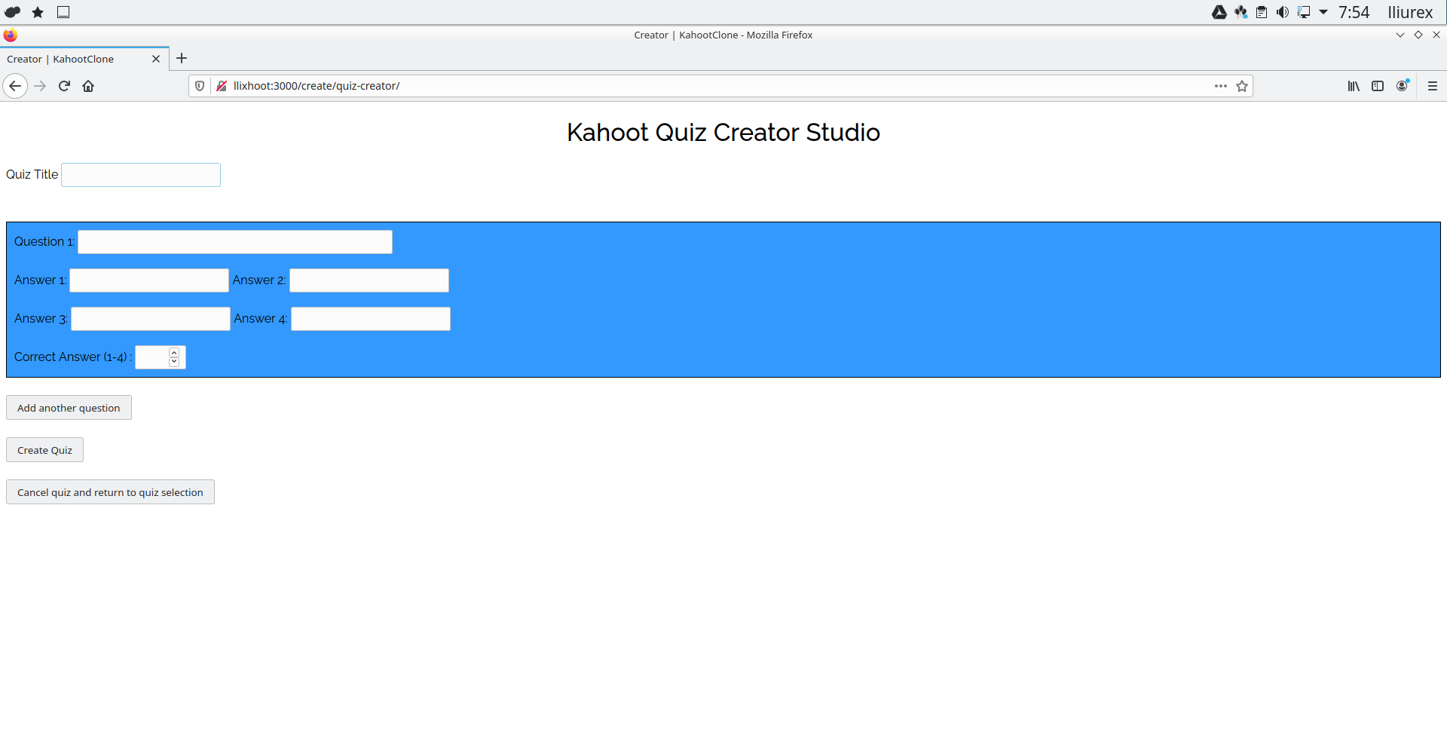This screenshot has height=744, width=1447.
Task: Increase Correct Answer with up spinner
Action: 174,352
